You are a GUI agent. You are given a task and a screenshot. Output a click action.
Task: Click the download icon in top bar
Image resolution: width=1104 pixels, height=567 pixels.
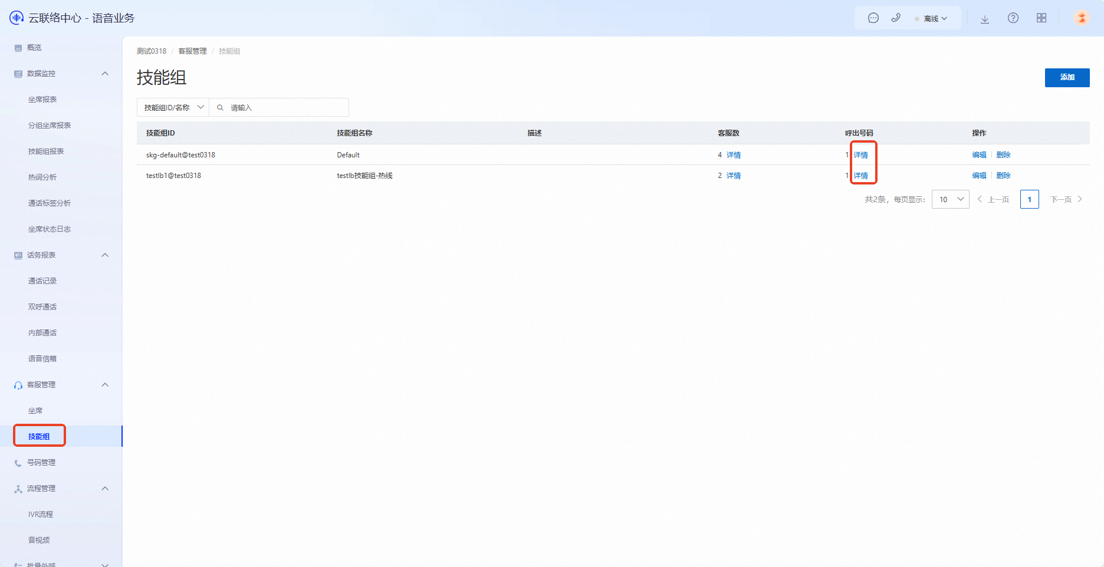[985, 18]
